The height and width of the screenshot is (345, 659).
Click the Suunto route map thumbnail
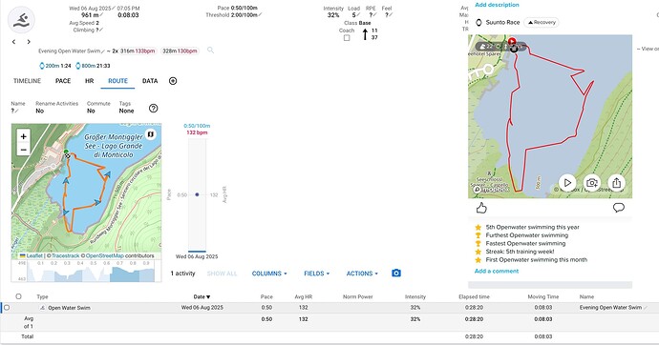click(550, 116)
